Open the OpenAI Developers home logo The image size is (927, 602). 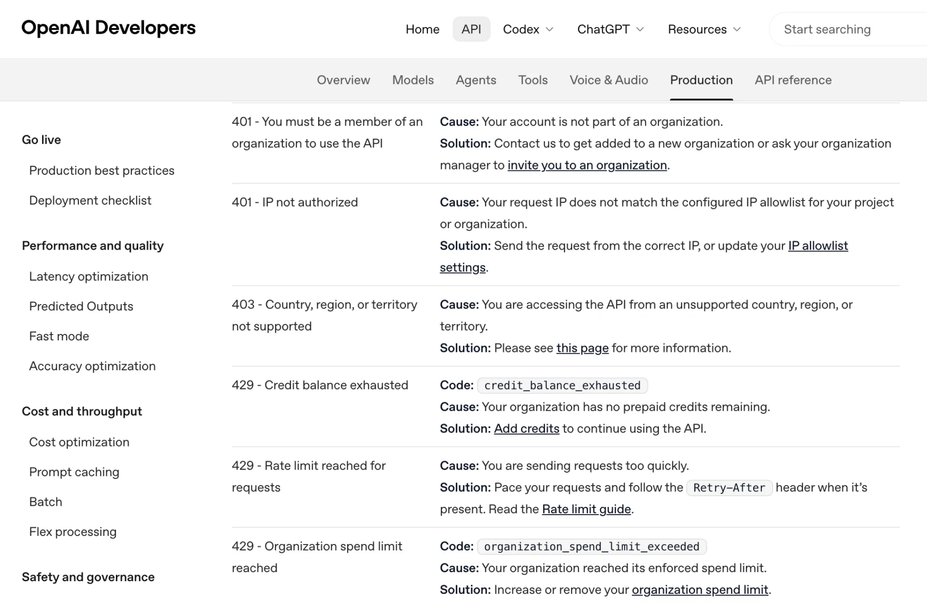[x=109, y=28]
